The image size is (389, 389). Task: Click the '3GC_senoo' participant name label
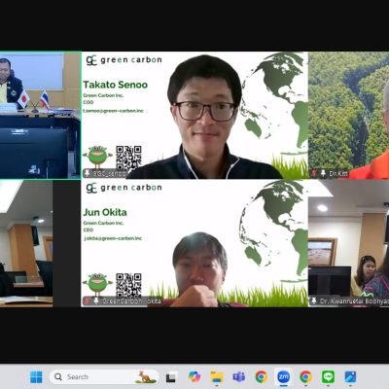point(109,174)
